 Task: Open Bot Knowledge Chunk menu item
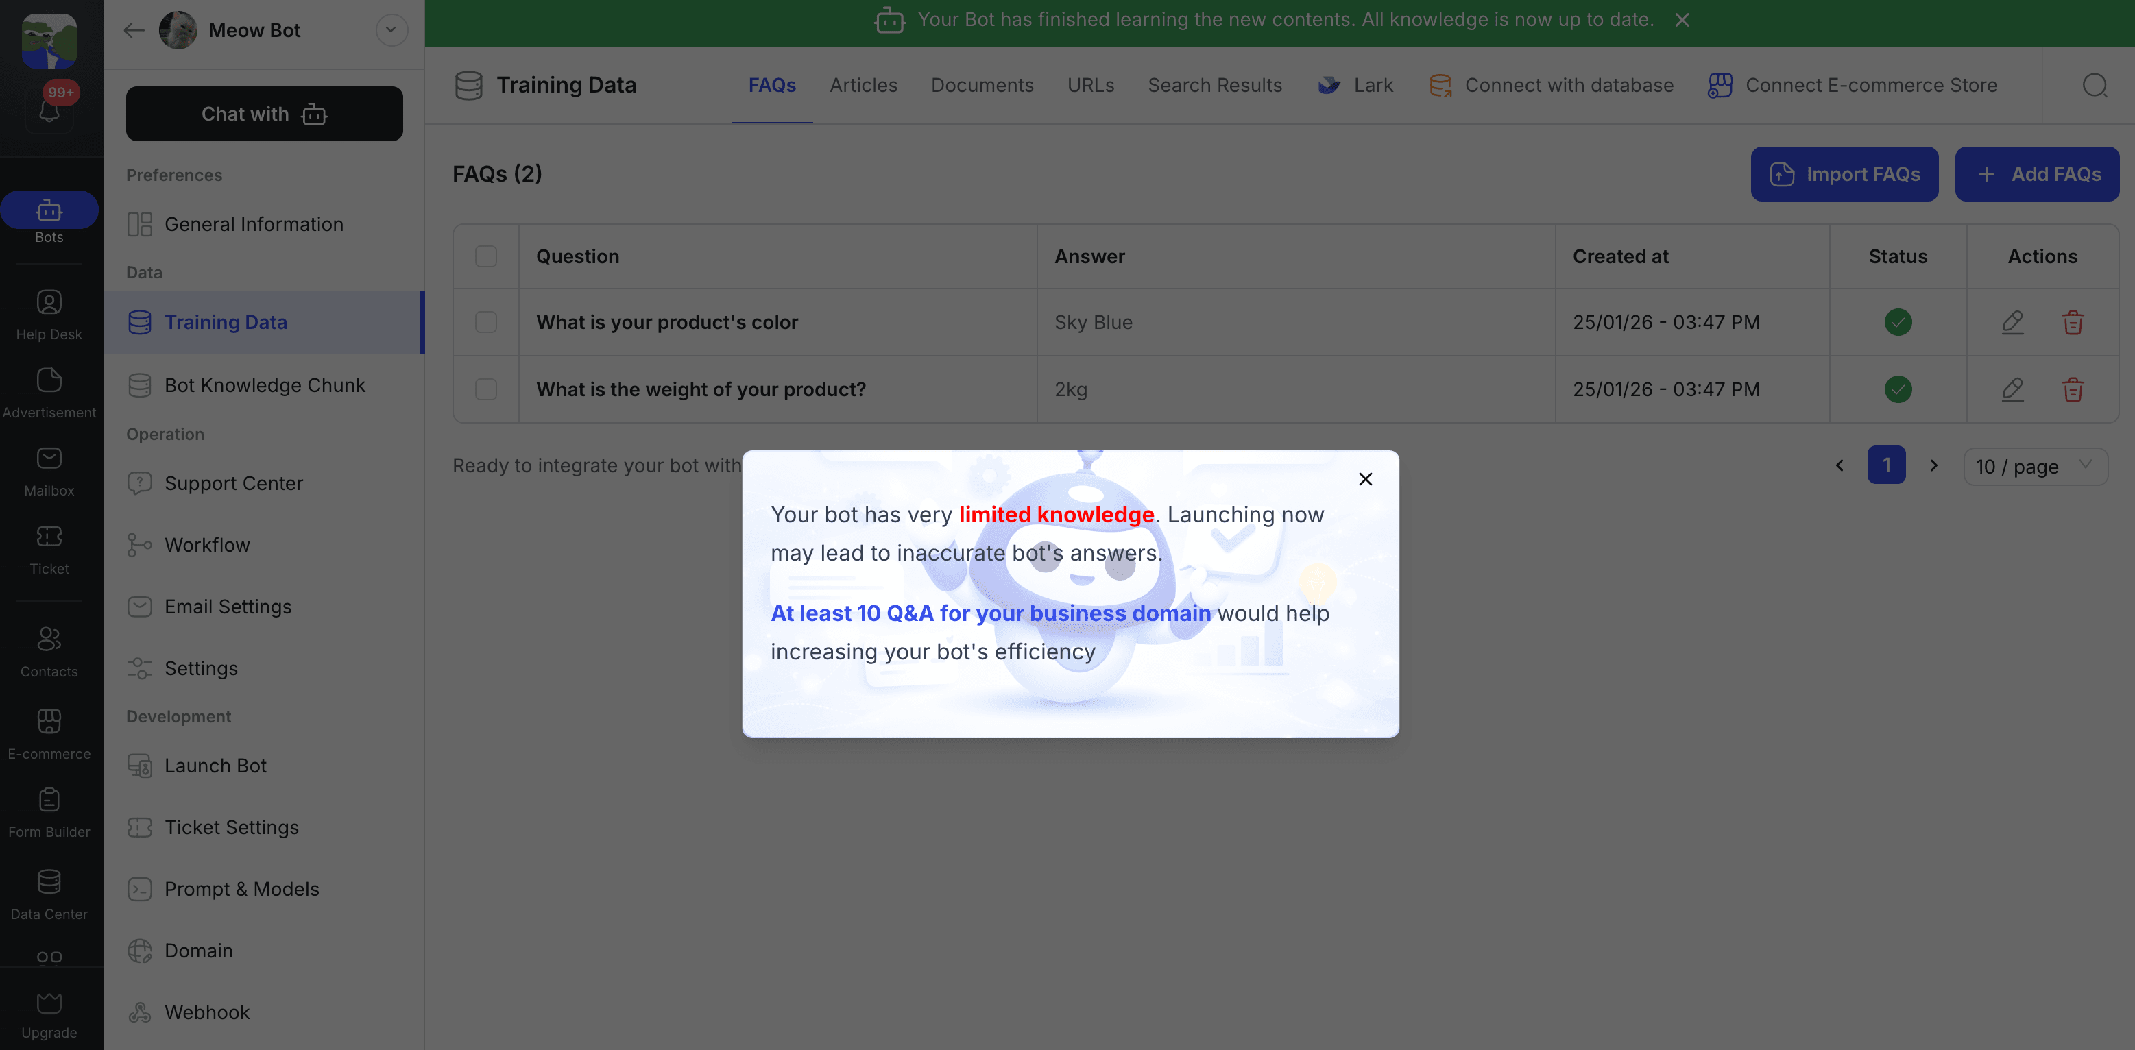[x=265, y=385]
